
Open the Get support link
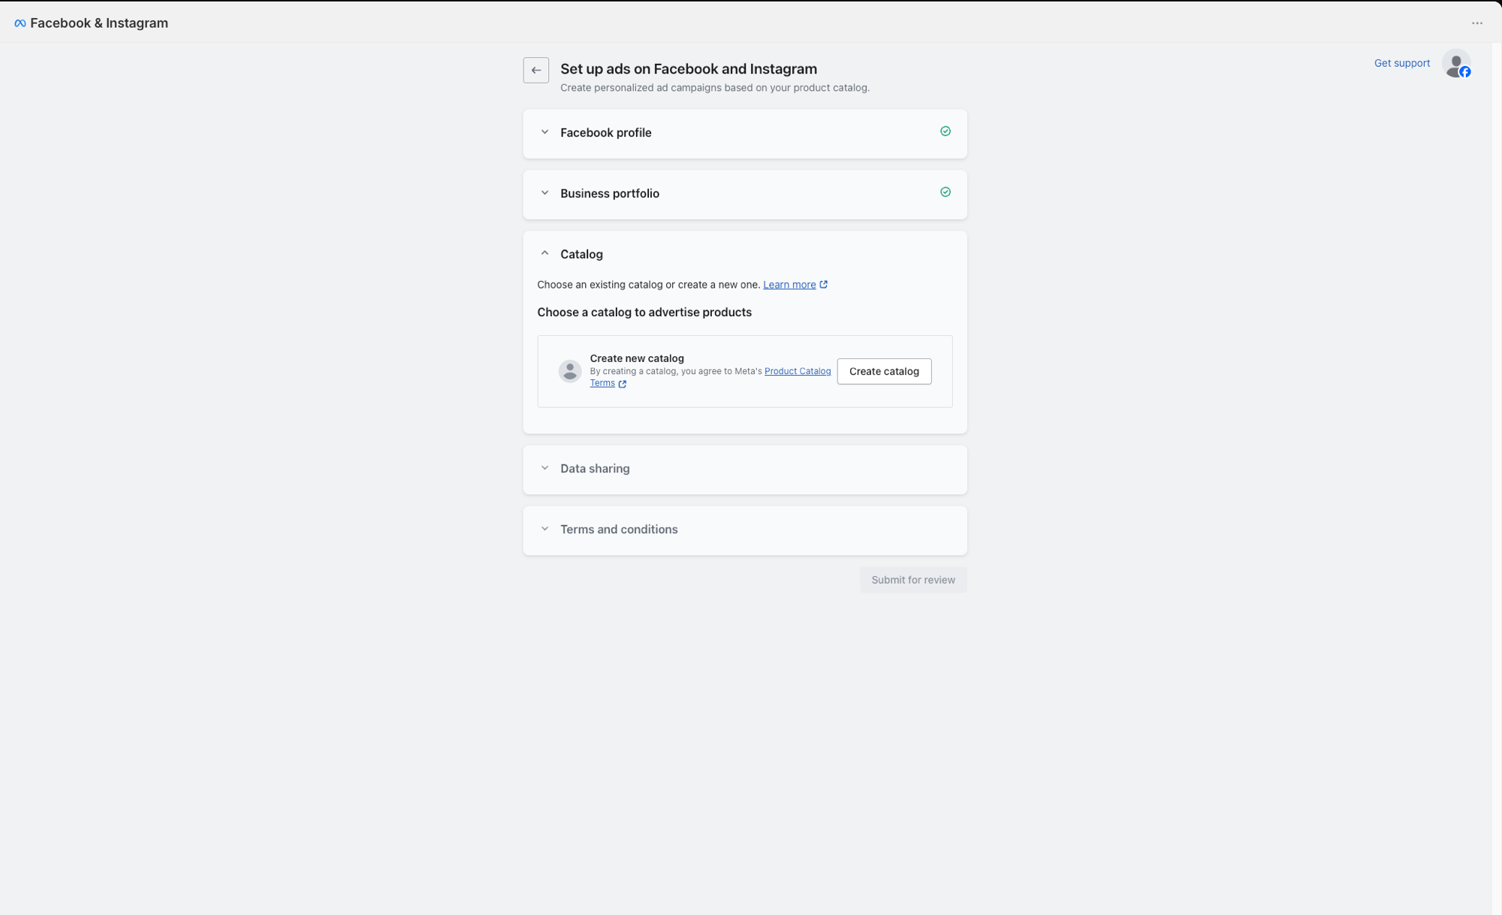click(x=1401, y=63)
